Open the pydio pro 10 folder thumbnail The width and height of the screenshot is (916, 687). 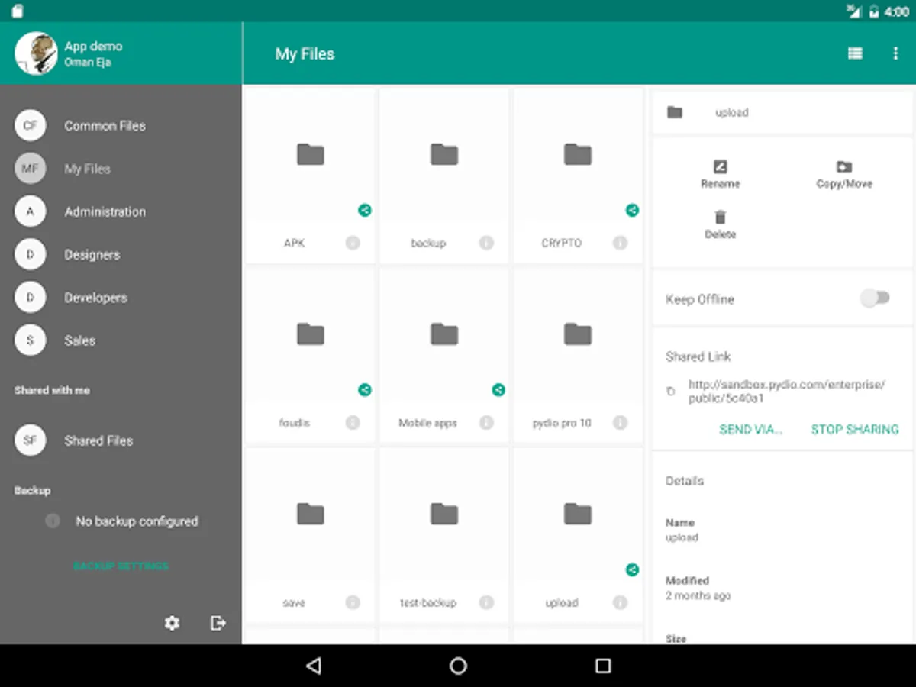pos(578,334)
